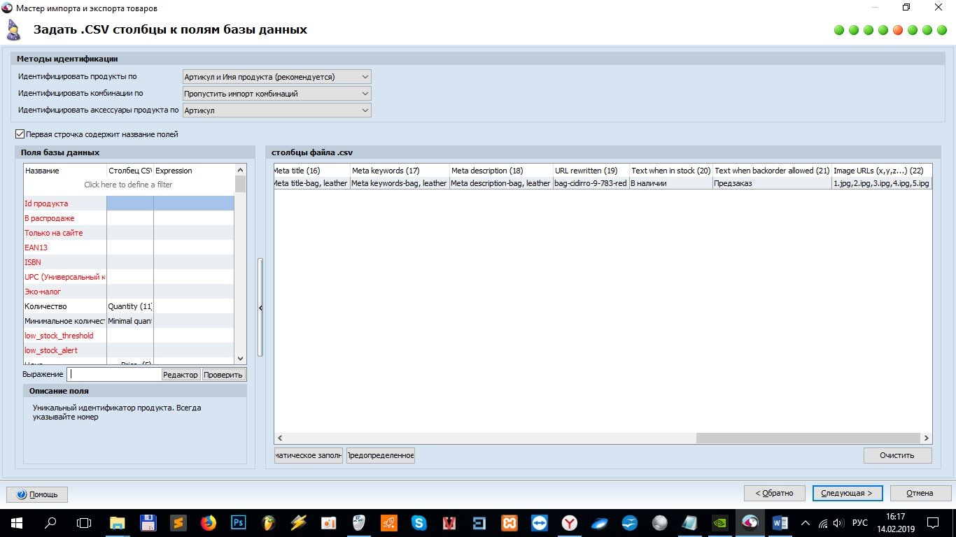Screen dimensions: 956x537
Task: Click the automatic fill button below the CSV grid
Action: click(x=309, y=456)
